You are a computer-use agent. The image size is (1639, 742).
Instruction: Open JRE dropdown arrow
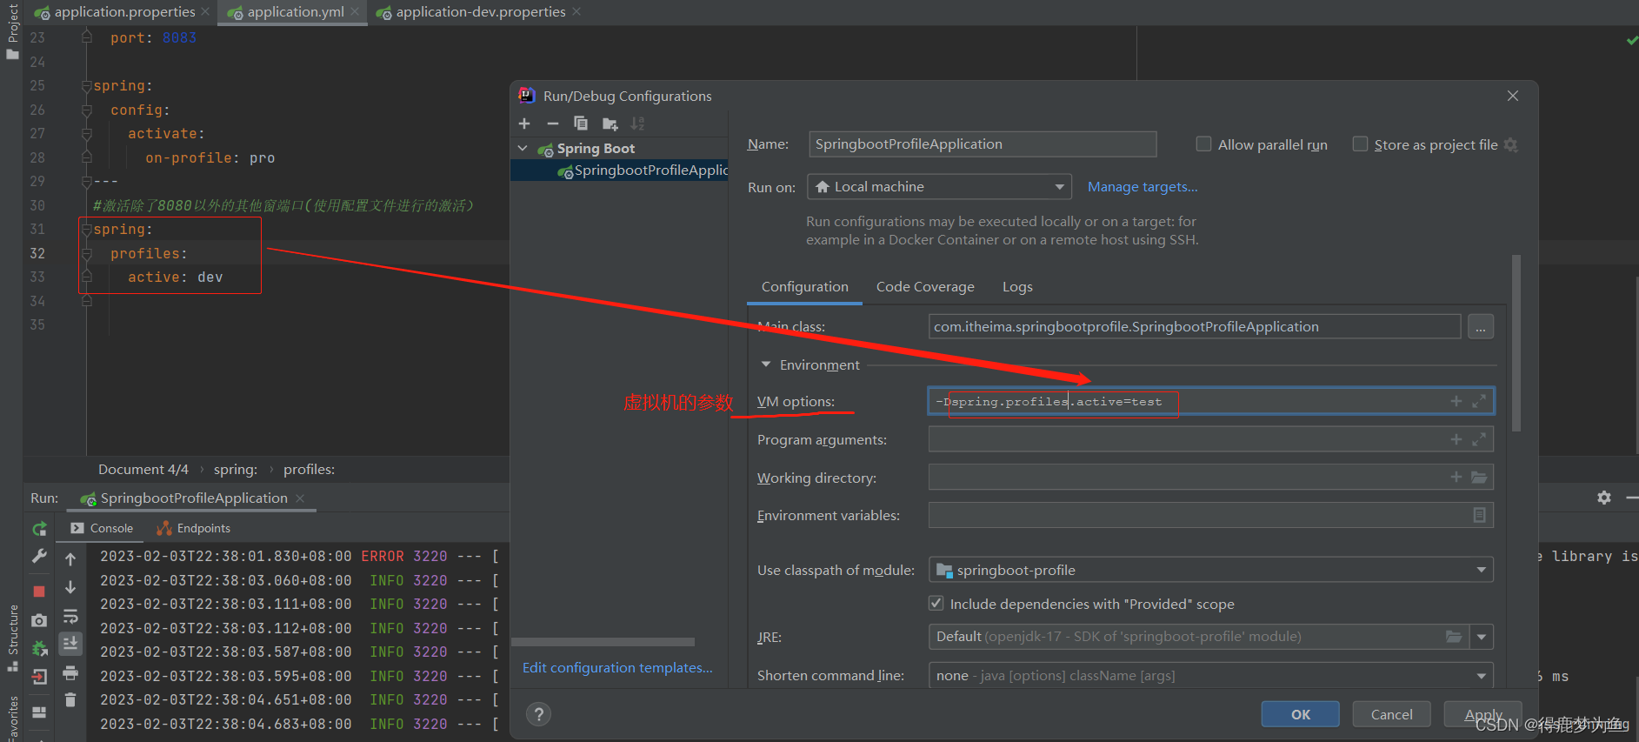1482,637
